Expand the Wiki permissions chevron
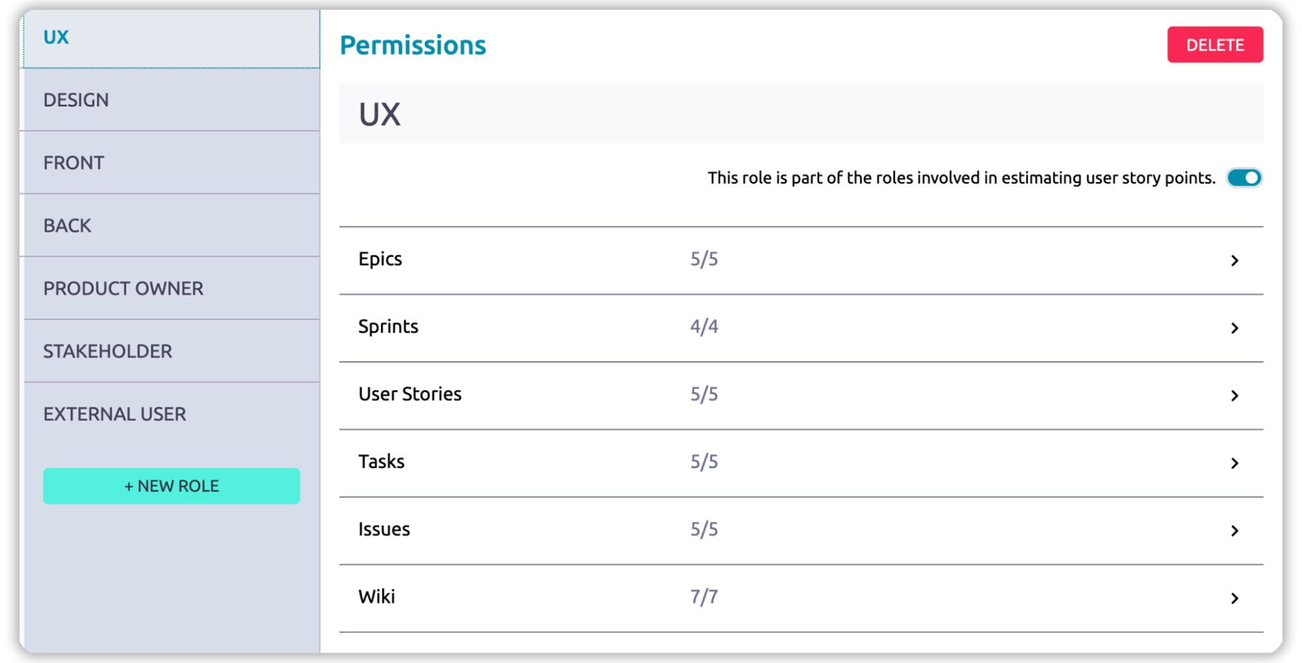The image size is (1302, 663). [x=1234, y=598]
